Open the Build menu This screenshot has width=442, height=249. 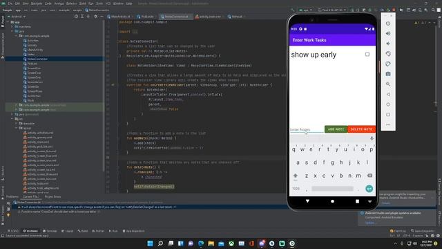82,3
